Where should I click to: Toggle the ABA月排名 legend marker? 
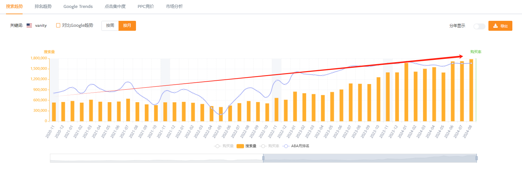pyautogui.click(x=286, y=146)
